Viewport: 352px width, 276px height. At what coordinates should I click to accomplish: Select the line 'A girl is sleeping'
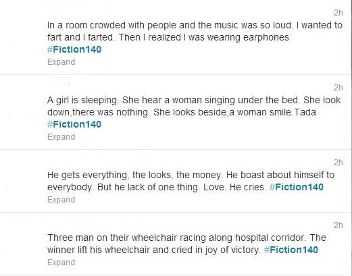(x=194, y=100)
